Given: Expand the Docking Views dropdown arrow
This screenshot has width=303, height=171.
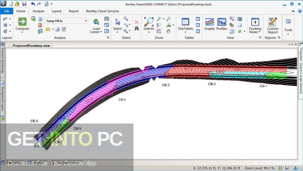Looking at the screenshot, I should (259, 32).
